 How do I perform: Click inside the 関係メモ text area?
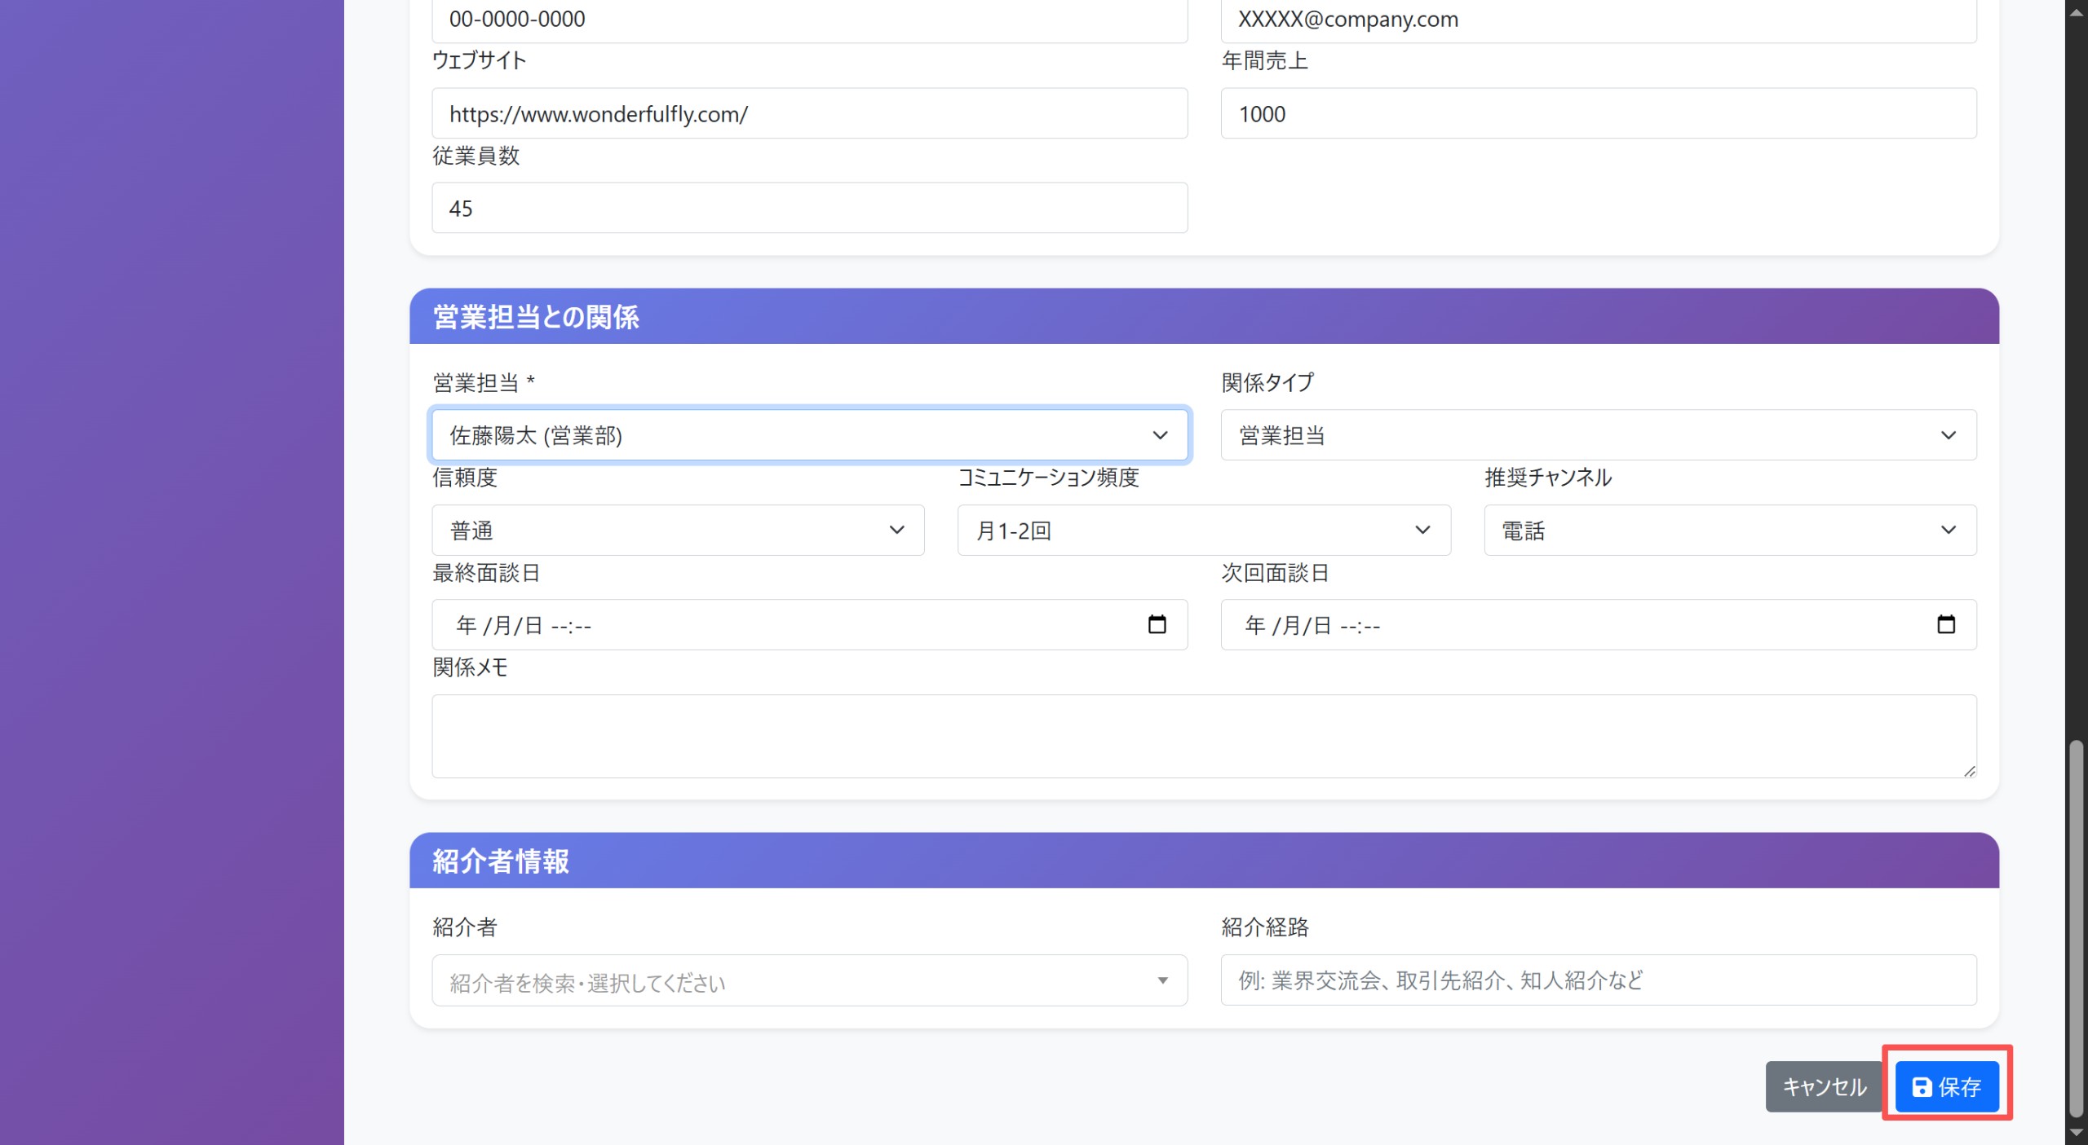(x=1203, y=733)
